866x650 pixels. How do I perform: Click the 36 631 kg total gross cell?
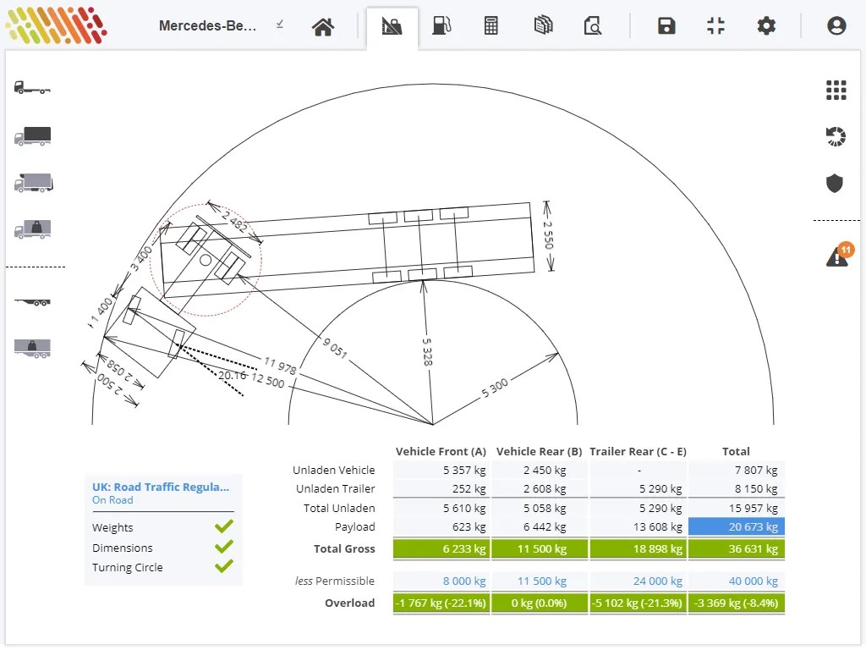pyautogui.click(x=737, y=548)
